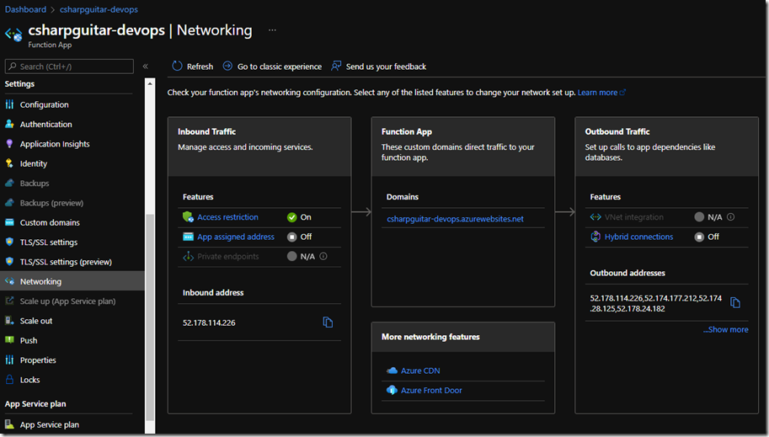The width and height of the screenshot is (769, 437).
Task: Open the Azure Front Door link
Action: 431,390
